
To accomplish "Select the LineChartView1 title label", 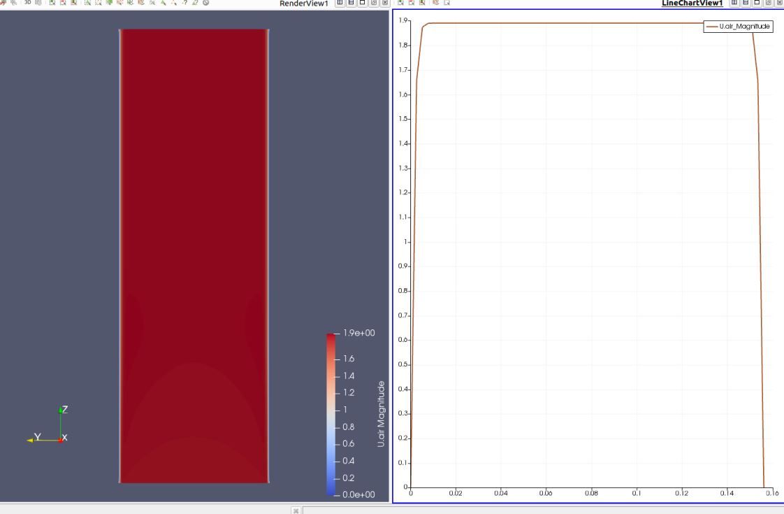I will click(x=692, y=3).
